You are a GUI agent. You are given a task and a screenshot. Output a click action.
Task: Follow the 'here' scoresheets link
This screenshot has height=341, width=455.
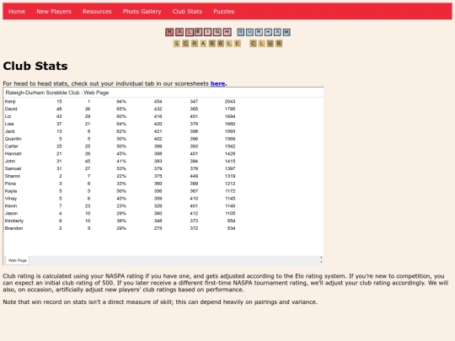(218, 83)
